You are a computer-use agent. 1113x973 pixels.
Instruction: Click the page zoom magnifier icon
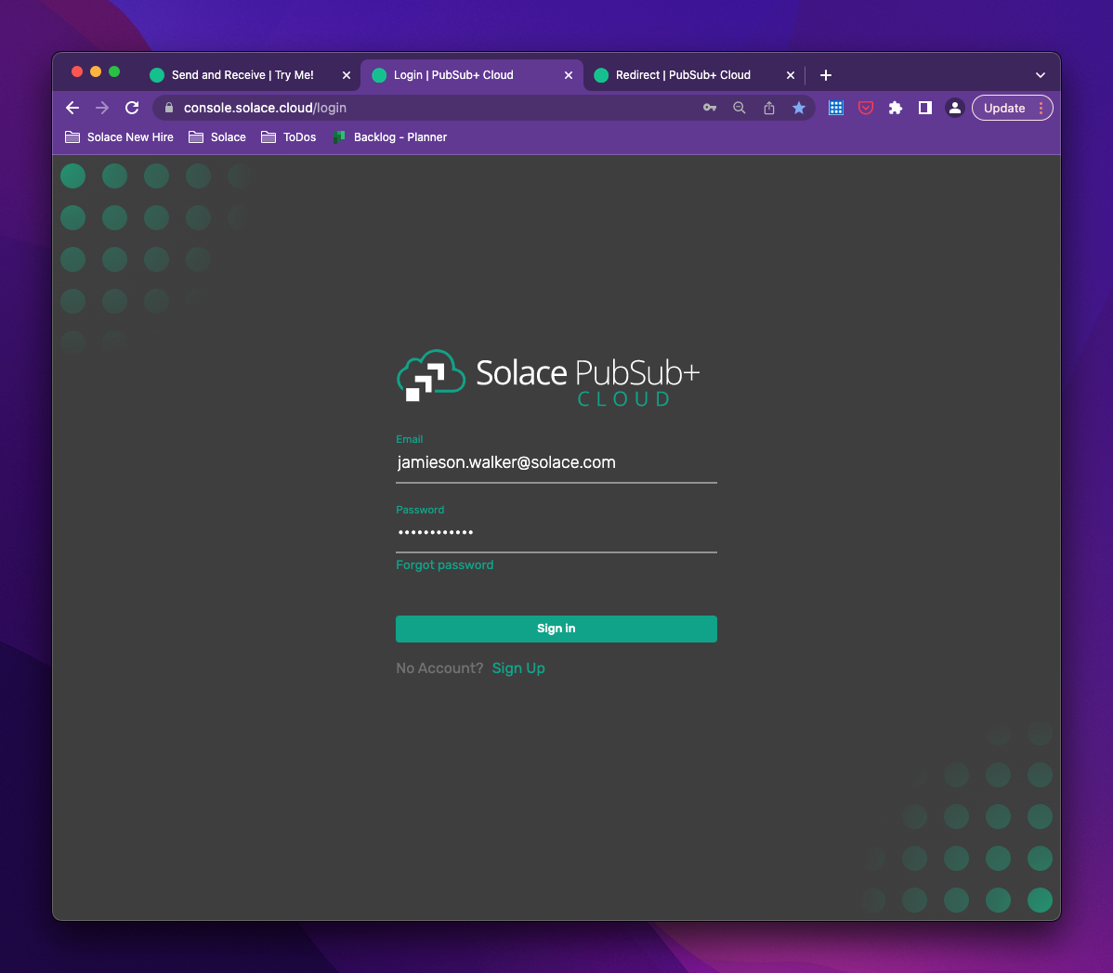pyautogui.click(x=739, y=108)
